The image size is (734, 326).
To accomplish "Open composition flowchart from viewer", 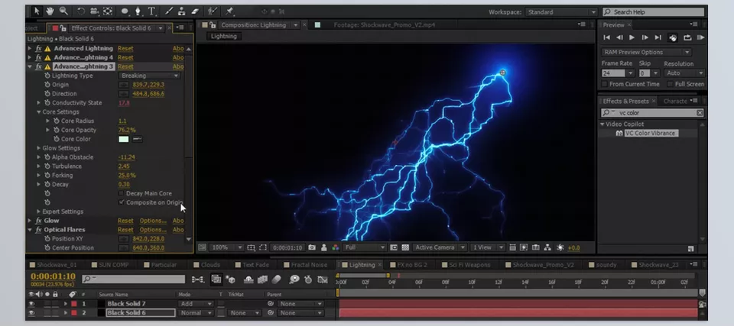I will coord(547,247).
